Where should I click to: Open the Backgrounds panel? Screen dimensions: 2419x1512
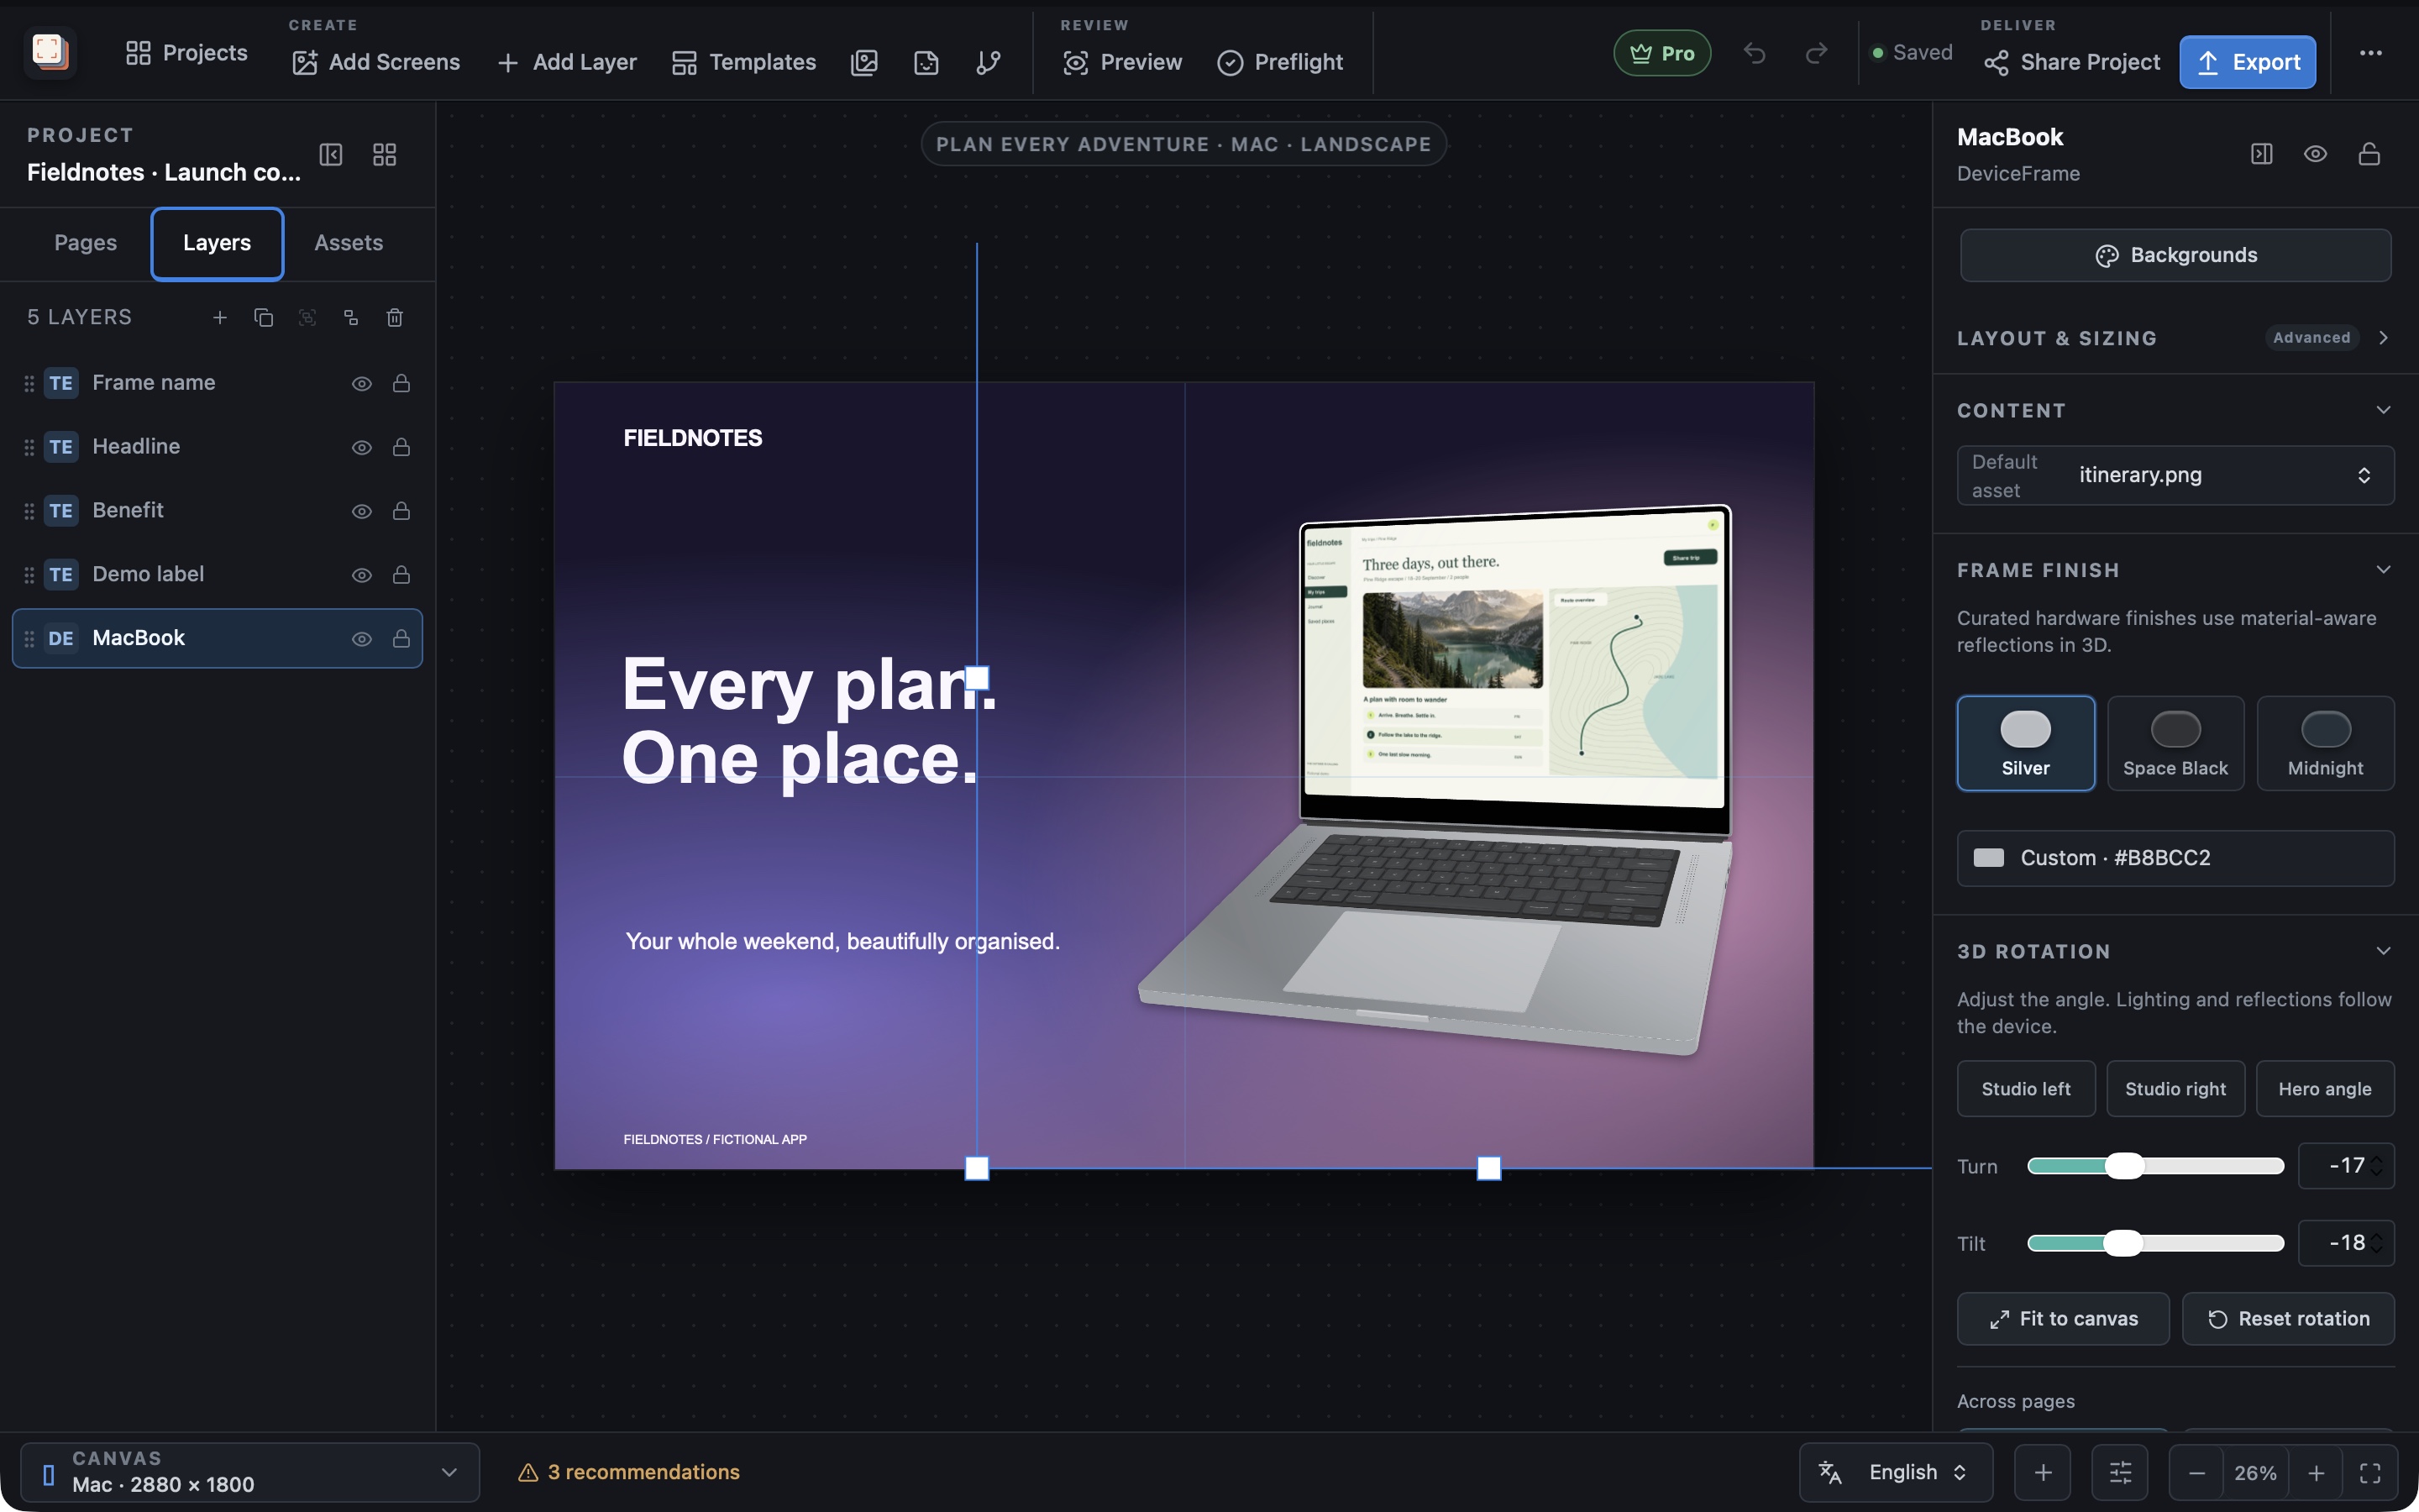2175,255
